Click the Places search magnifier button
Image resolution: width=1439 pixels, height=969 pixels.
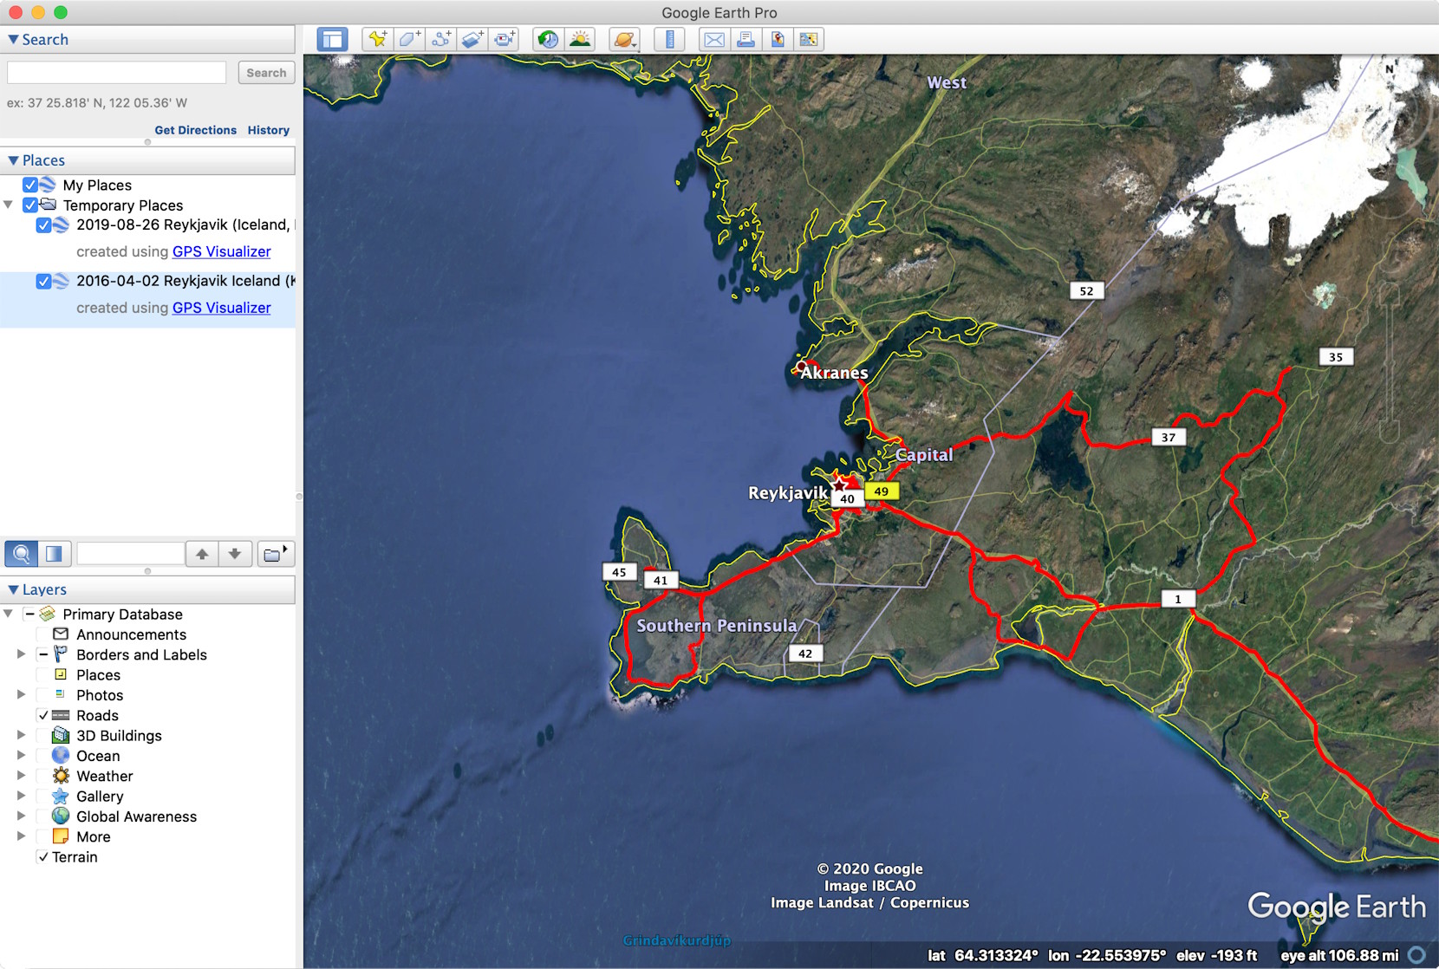(x=21, y=553)
